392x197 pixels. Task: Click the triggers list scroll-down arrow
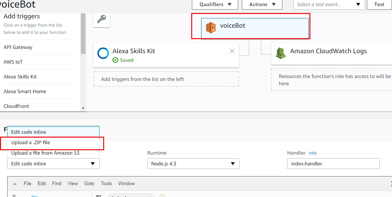(x=83, y=109)
